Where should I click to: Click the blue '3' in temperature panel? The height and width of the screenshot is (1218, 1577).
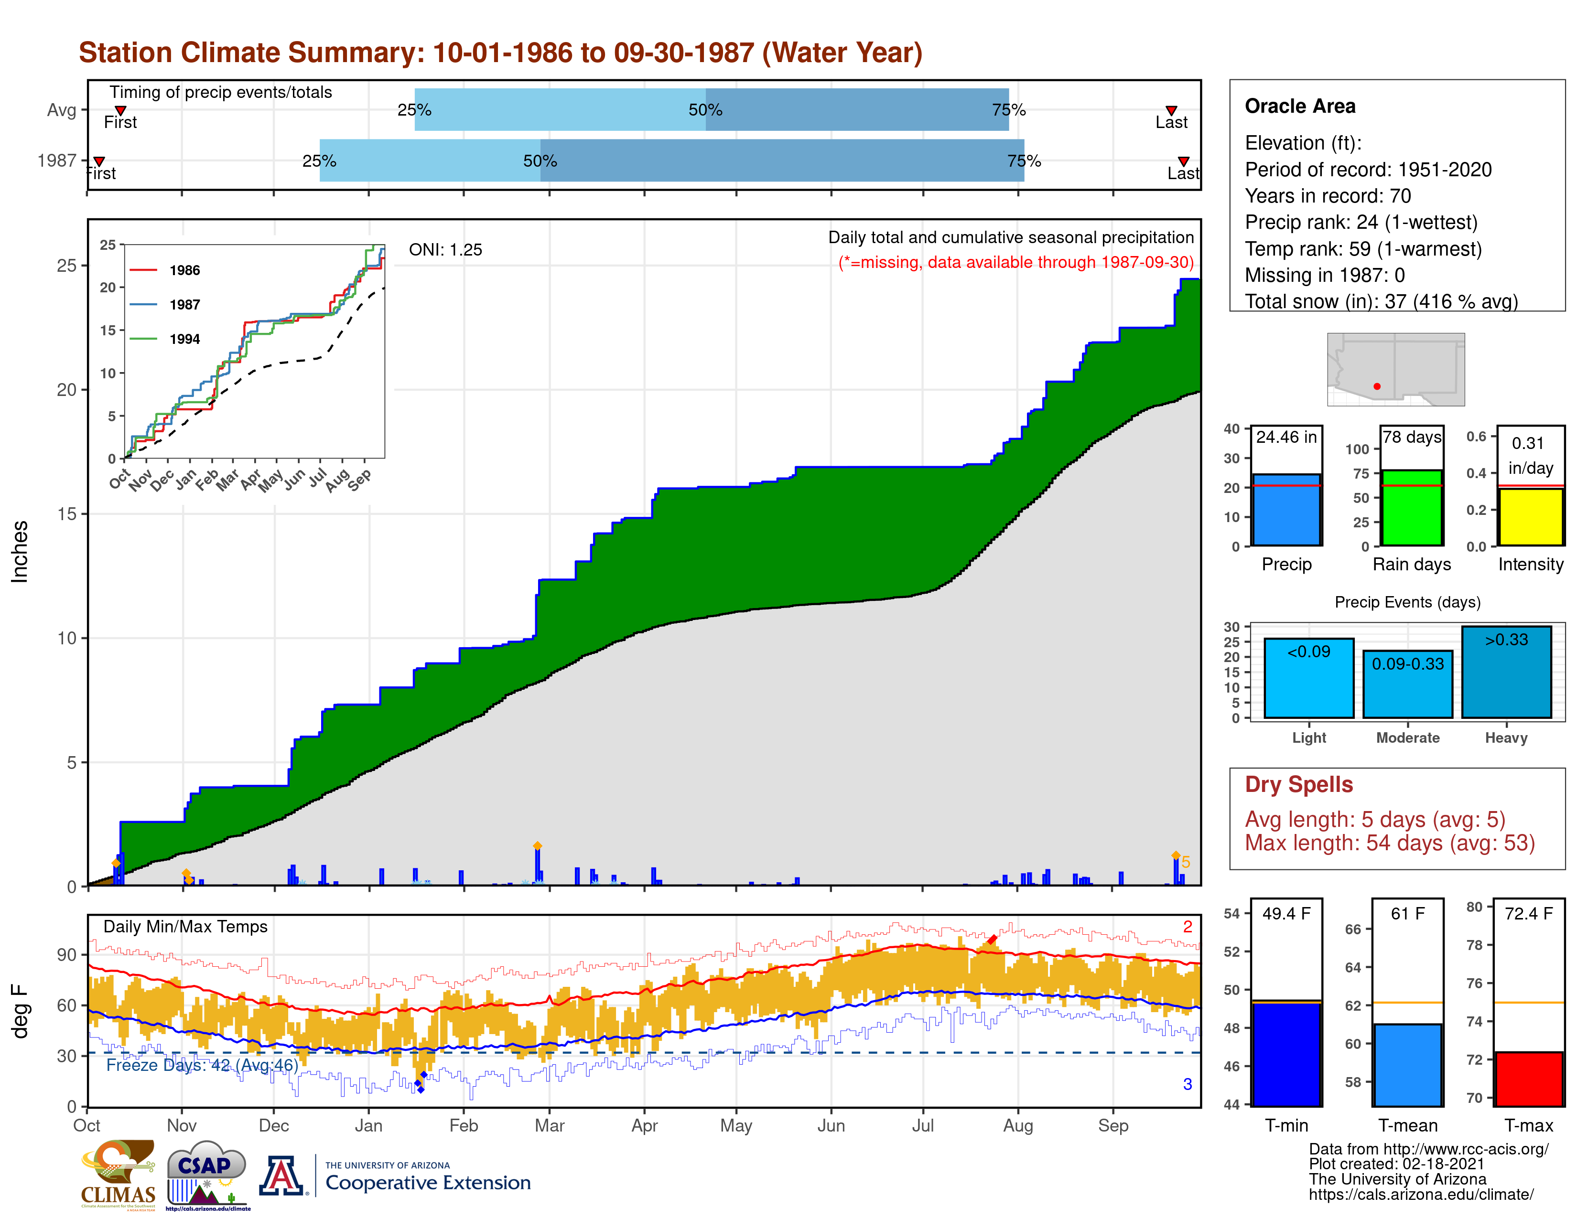pos(1187,1084)
